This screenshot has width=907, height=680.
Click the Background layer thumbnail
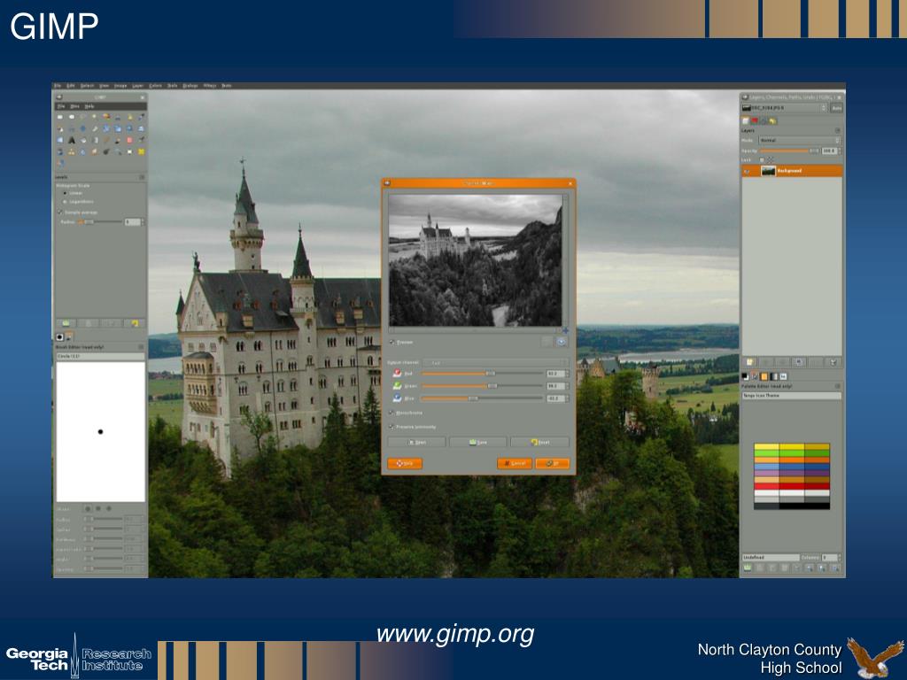tap(768, 171)
